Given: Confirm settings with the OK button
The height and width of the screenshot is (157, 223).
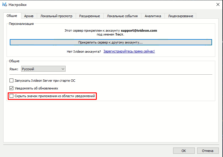Looking at the screenshot, I should [184, 150].
